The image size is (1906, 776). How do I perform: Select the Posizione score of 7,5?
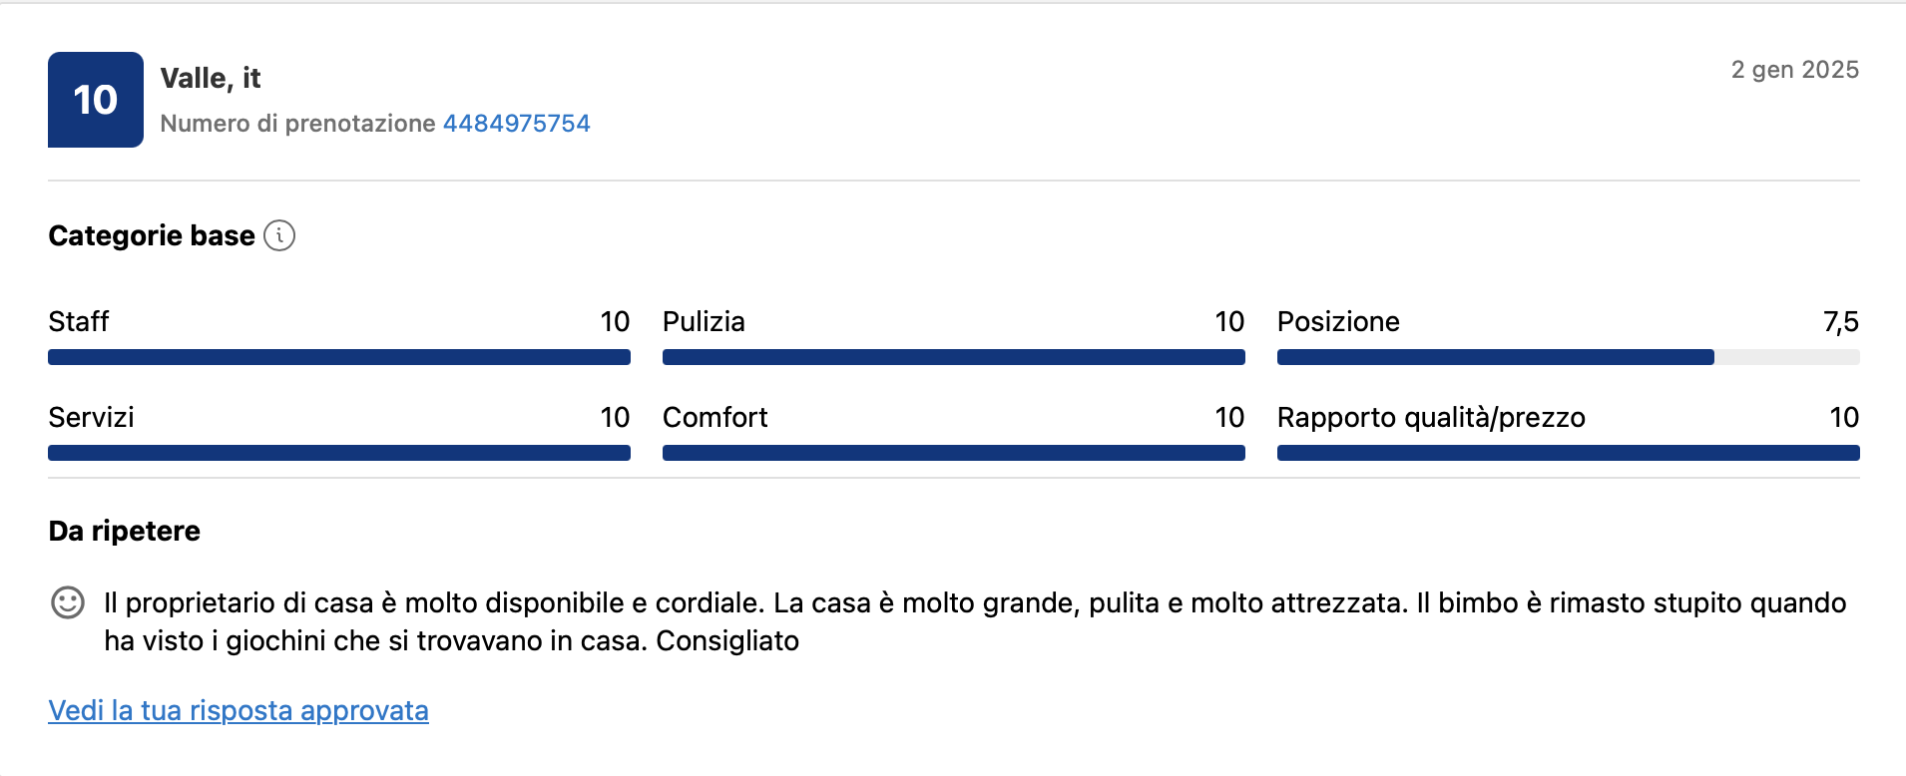(x=1839, y=321)
